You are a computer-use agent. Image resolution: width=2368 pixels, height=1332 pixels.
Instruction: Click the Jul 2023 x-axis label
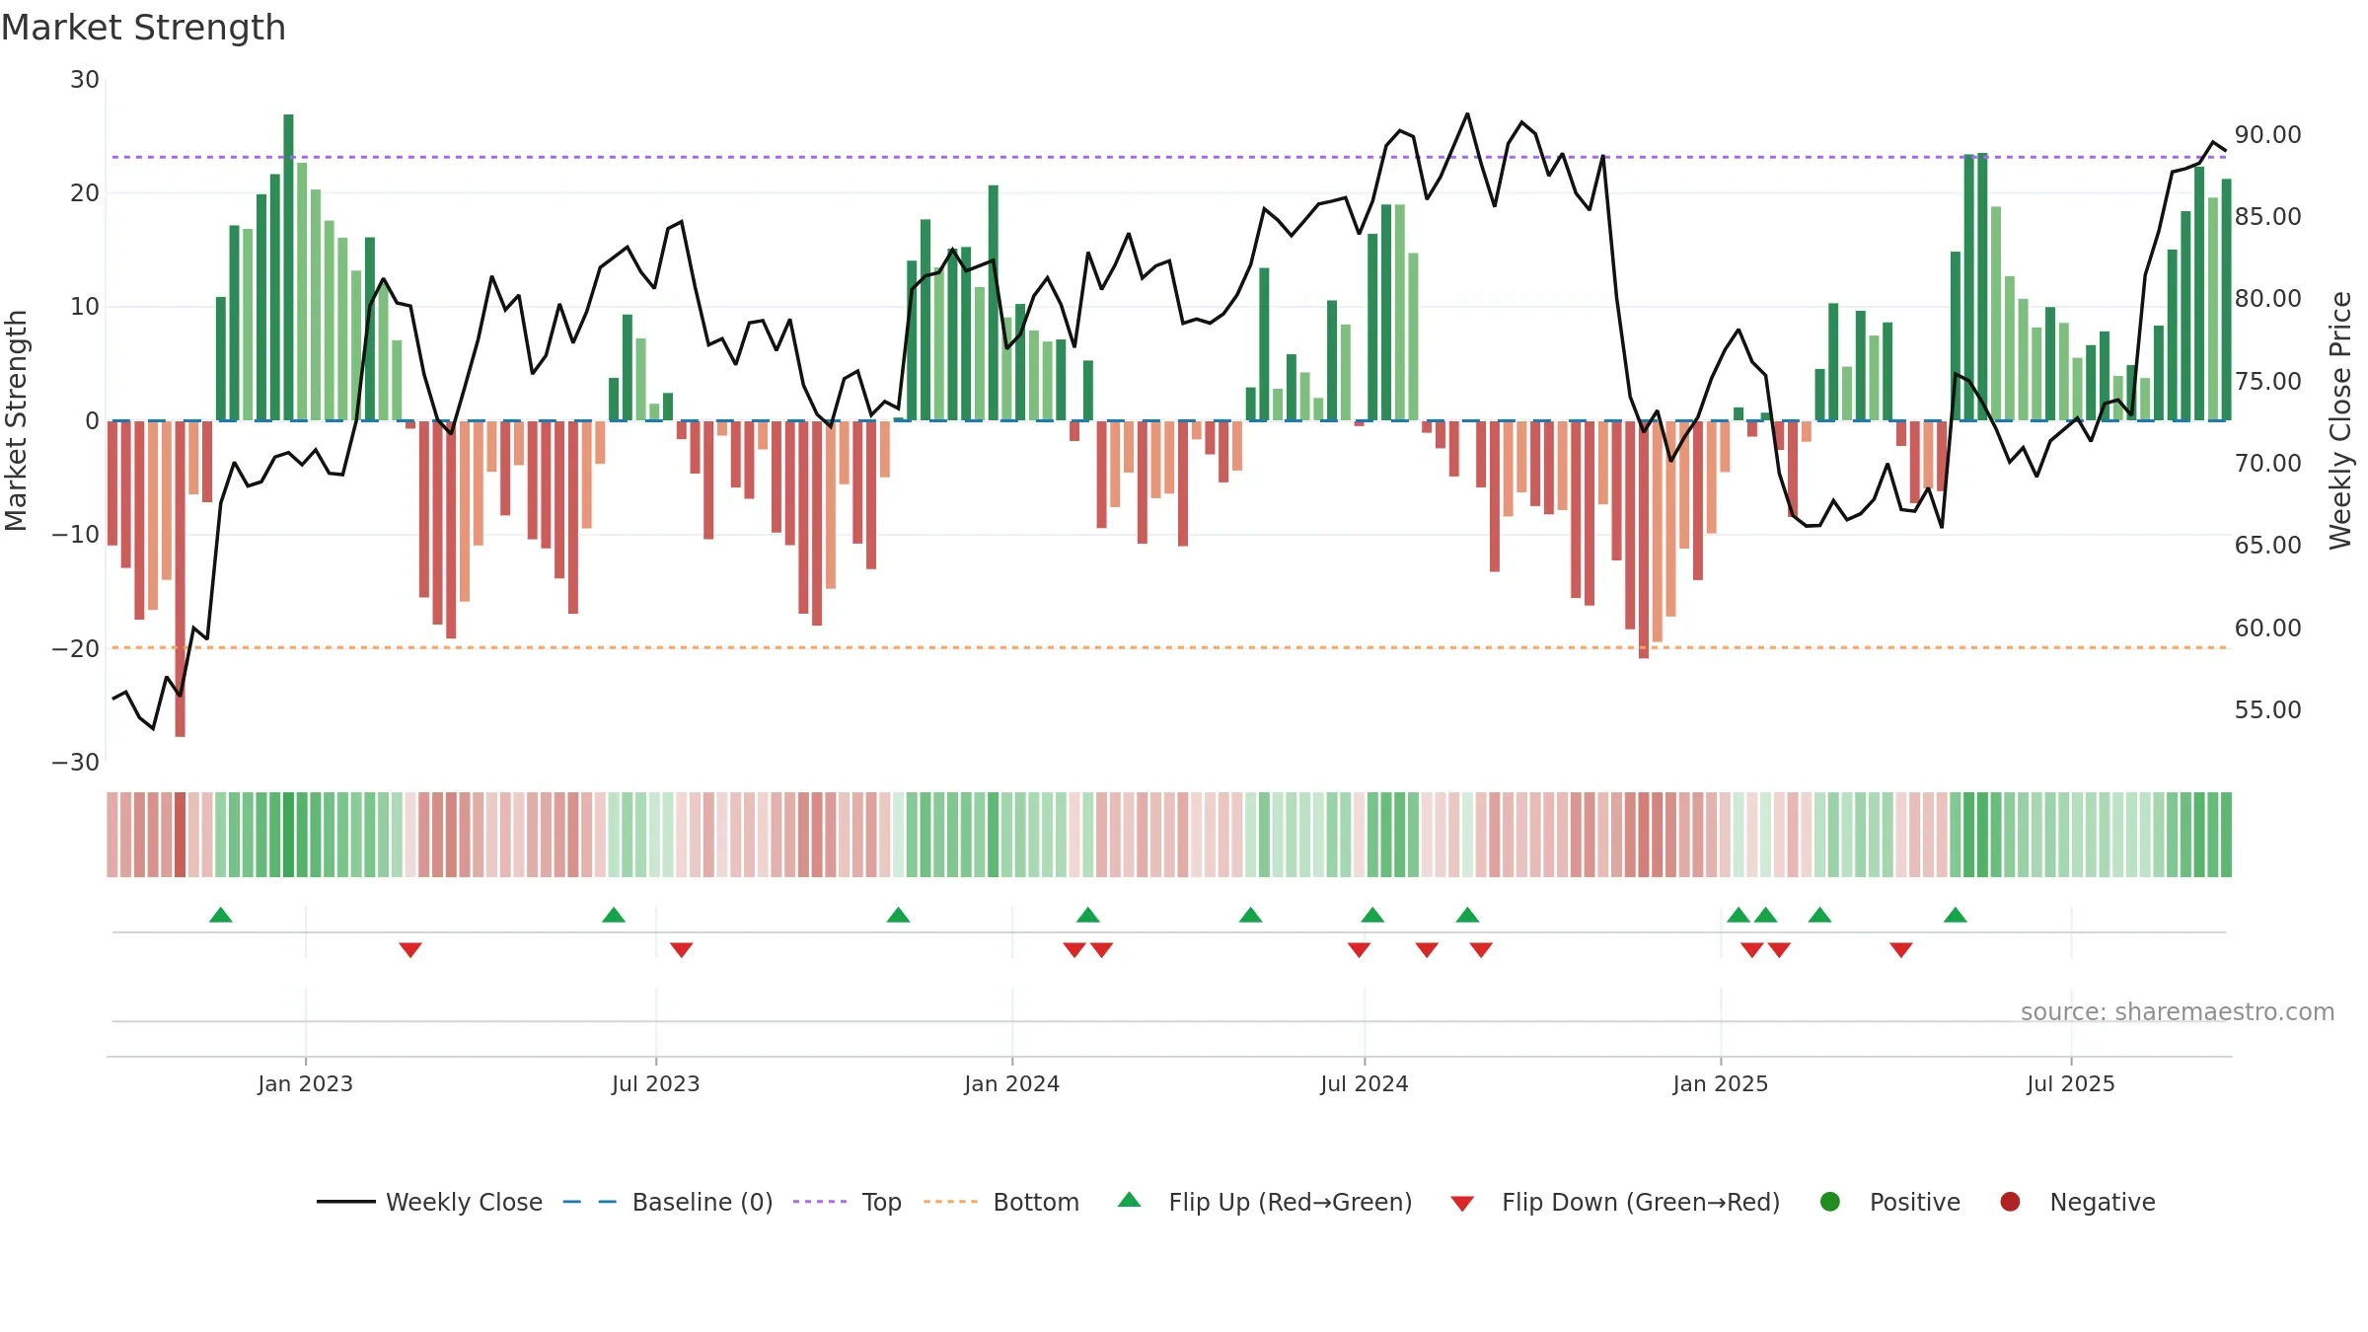655,1083
